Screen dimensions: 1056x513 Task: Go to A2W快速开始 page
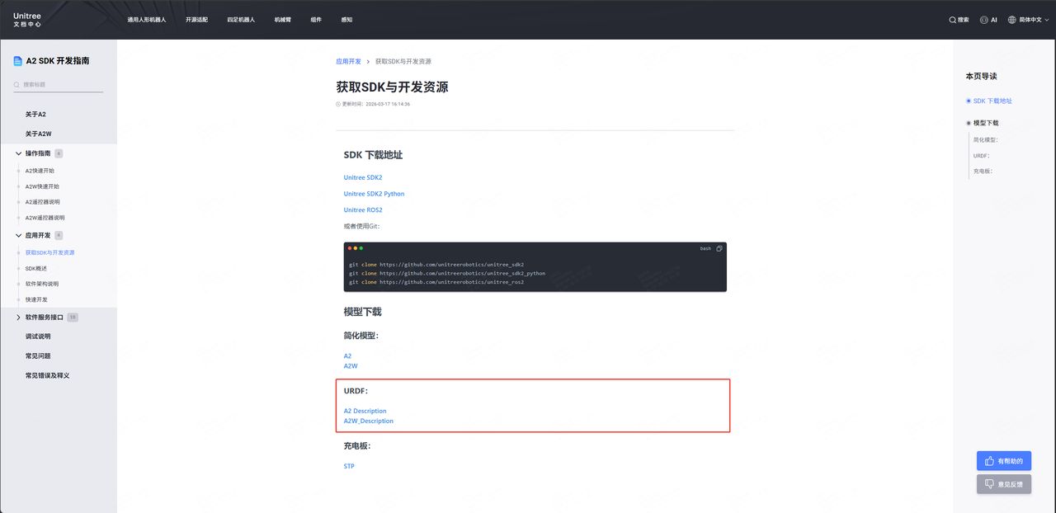point(42,186)
